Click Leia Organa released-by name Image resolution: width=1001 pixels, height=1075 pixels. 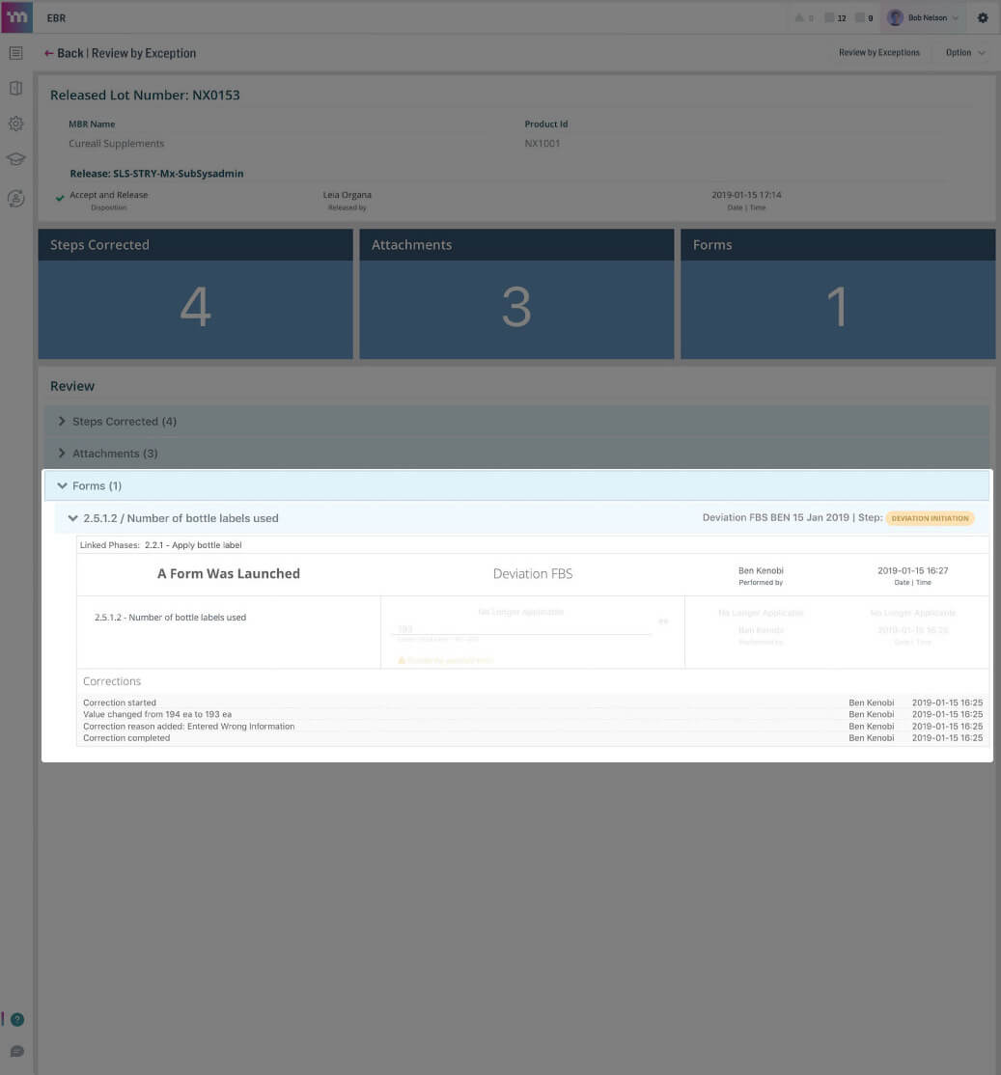click(x=347, y=195)
